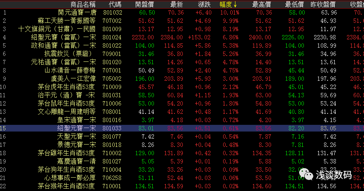Click percentage 9.99%
This screenshot has height=191, width=364.
(x=231, y=21)
